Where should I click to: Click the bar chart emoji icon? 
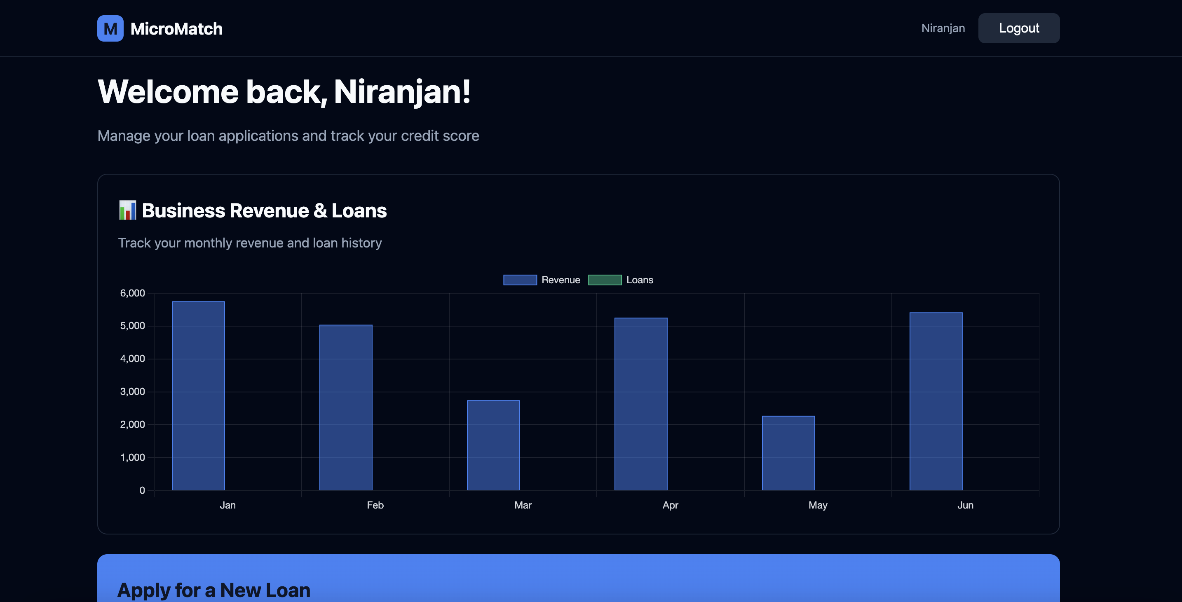pyautogui.click(x=127, y=210)
